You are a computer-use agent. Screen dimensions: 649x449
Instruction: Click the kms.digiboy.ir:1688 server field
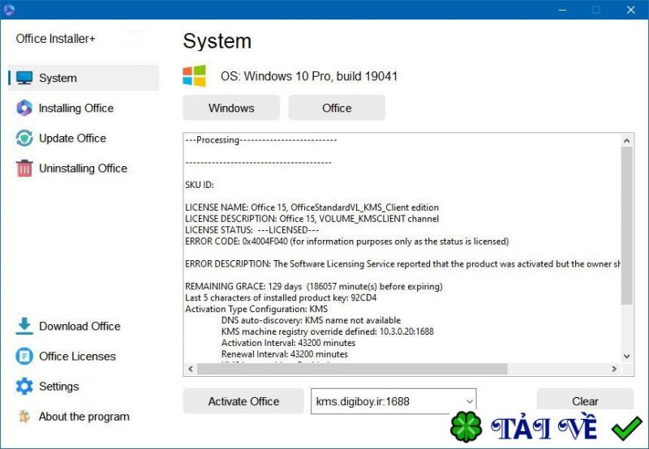[x=393, y=401]
